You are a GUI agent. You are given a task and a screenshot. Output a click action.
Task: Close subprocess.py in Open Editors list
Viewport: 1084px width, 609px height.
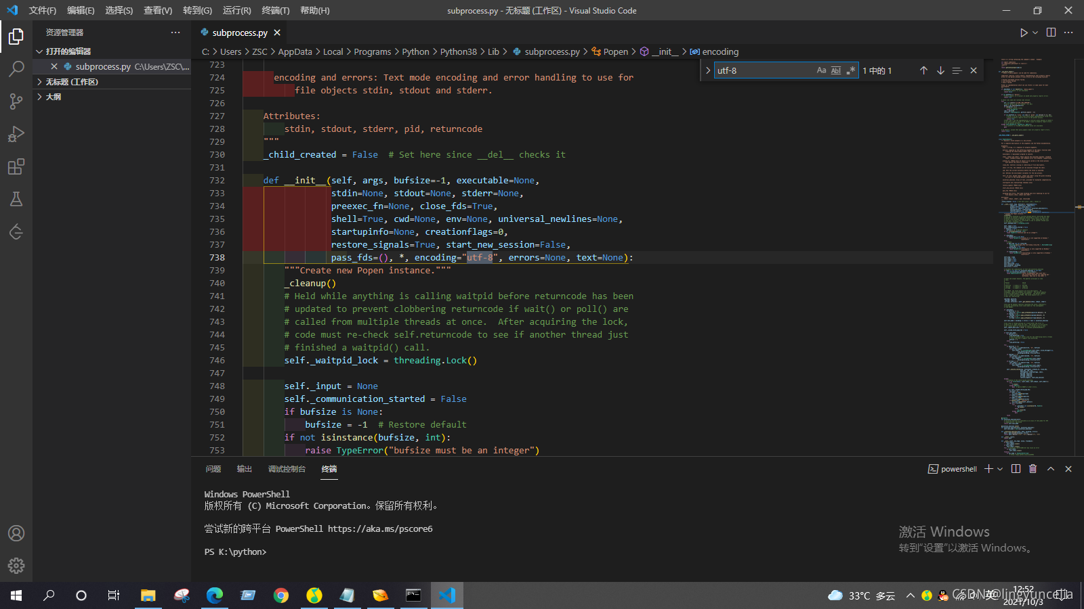(54, 66)
